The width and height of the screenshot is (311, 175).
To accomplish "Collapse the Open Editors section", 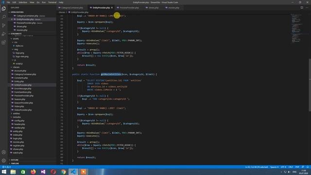I will point(17,12).
